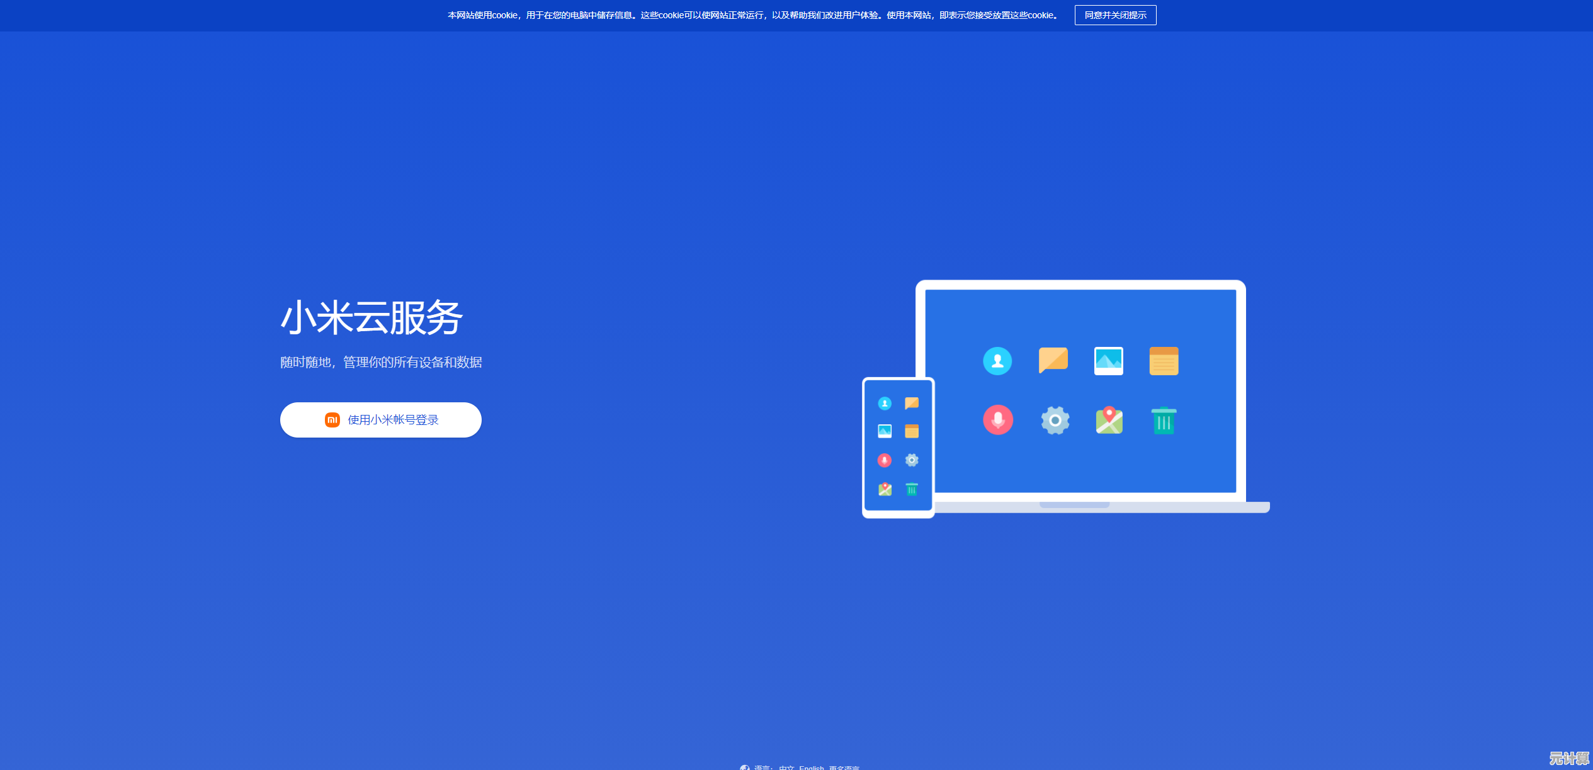Select the Notes icon on the laptop screen
The width and height of the screenshot is (1593, 770).
pyautogui.click(x=1163, y=361)
